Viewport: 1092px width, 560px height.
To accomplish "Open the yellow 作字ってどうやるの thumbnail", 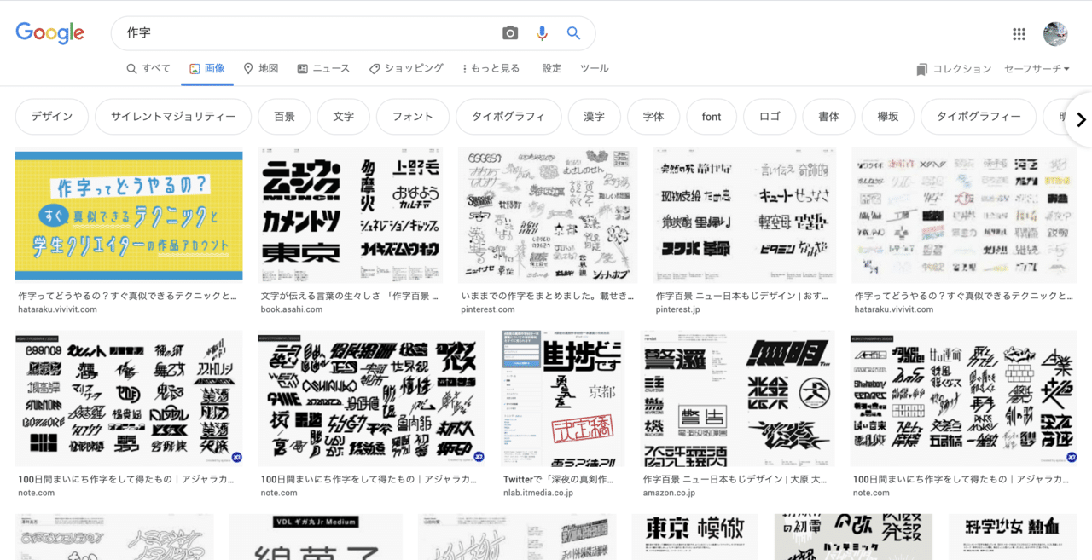I will point(129,215).
